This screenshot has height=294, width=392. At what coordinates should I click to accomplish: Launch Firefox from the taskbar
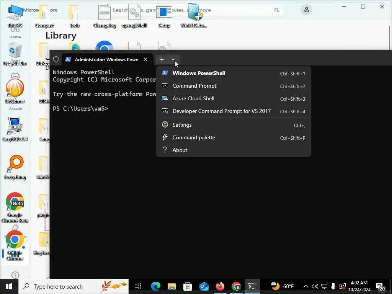(x=220, y=286)
